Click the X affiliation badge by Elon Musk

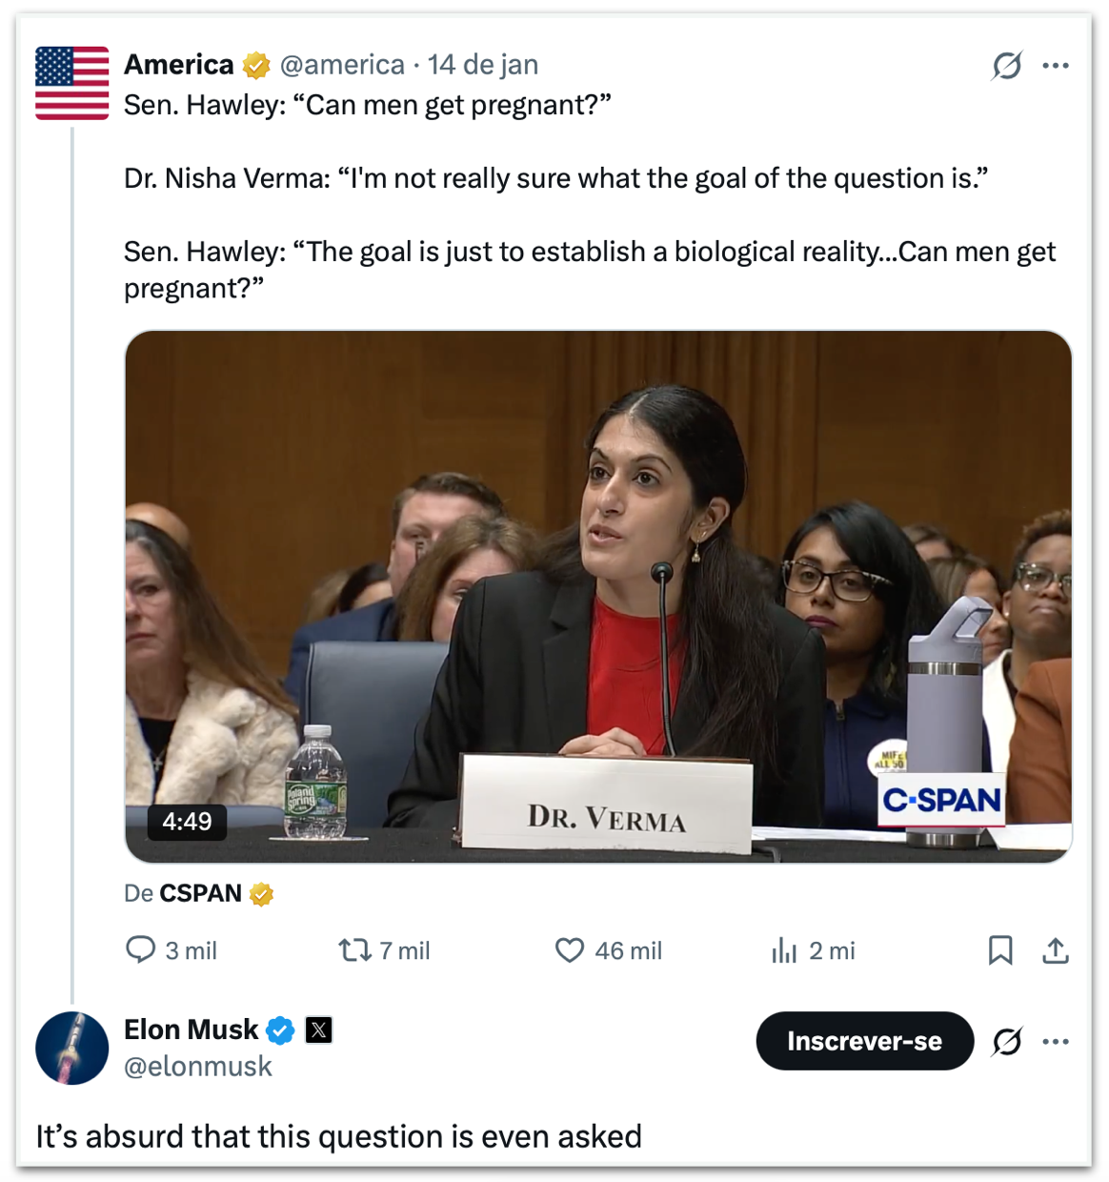319,1029
